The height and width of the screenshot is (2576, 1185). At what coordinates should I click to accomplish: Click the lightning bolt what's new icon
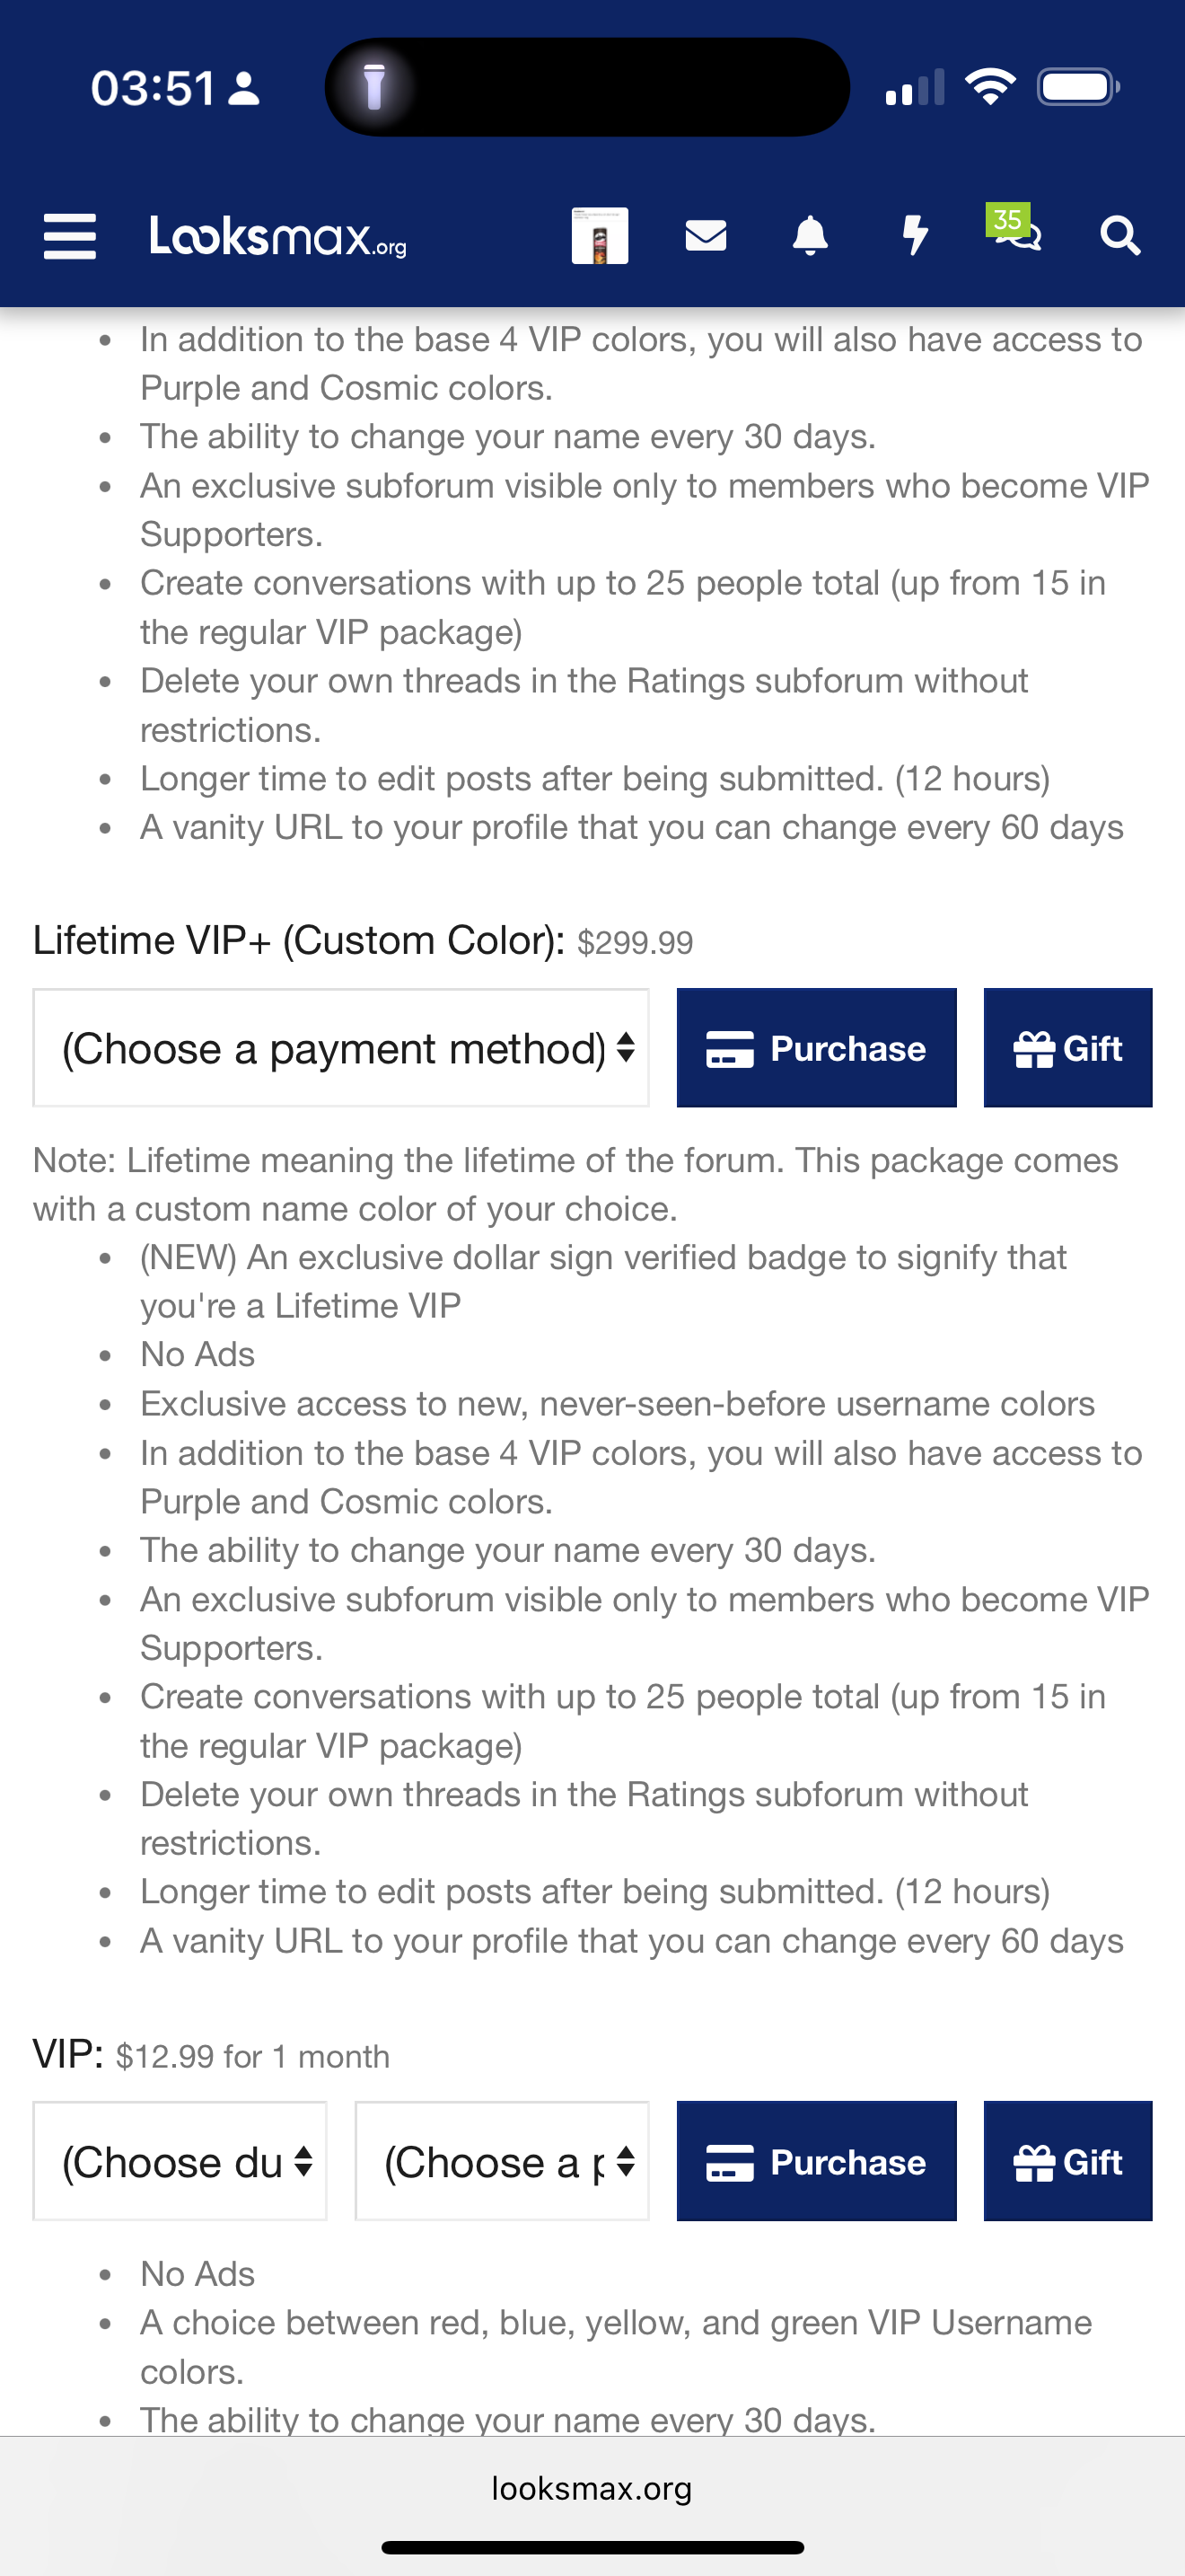pos(915,236)
